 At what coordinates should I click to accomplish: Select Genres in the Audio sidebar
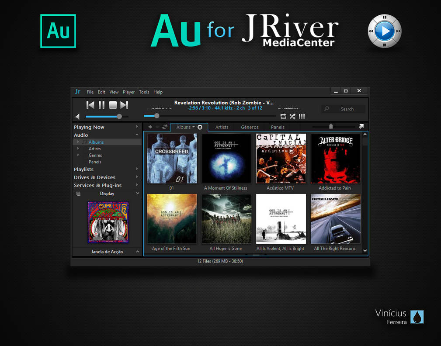pyautogui.click(x=95, y=155)
